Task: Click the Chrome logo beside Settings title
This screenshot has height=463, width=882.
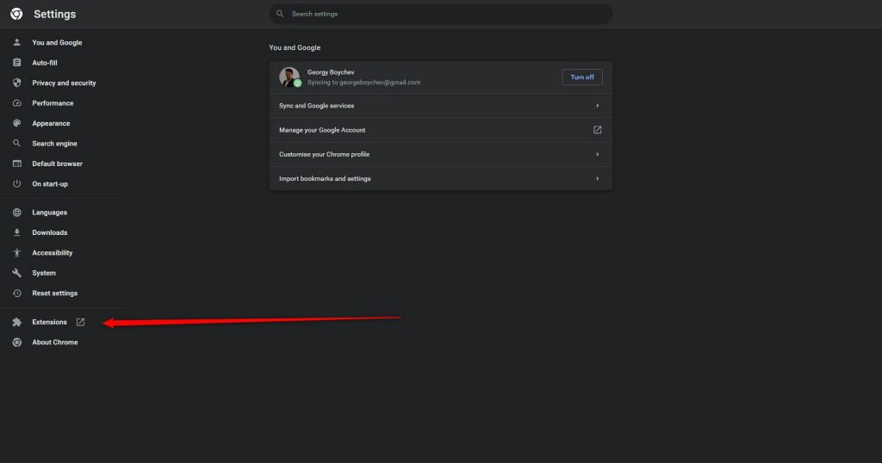Action: [x=16, y=14]
